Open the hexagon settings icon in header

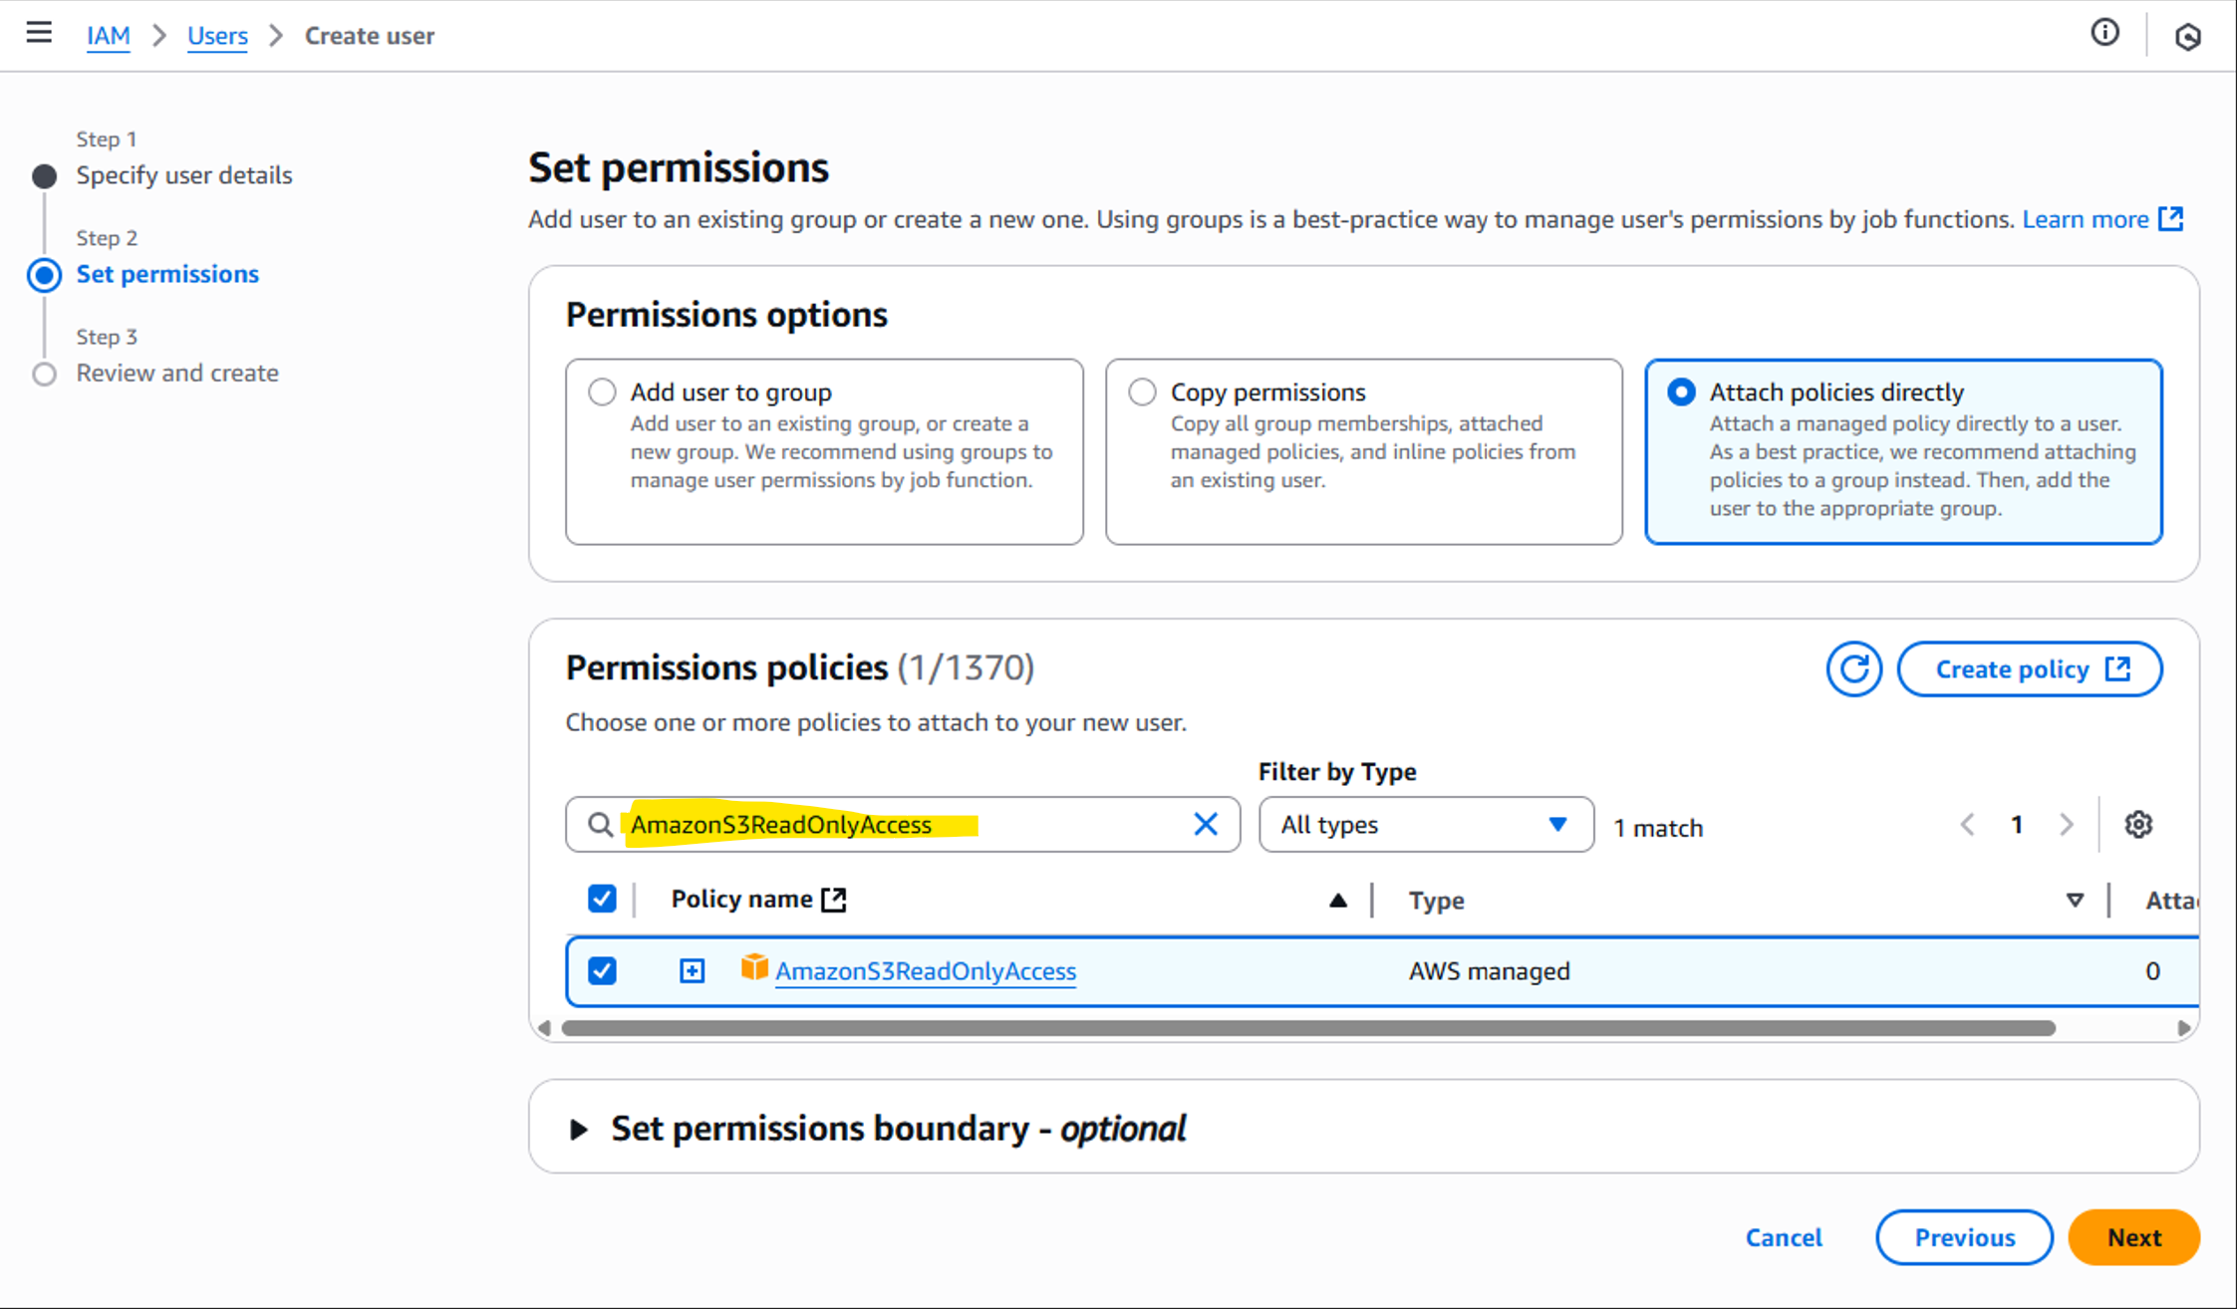pyautogui.click(x=2187, y=37)
